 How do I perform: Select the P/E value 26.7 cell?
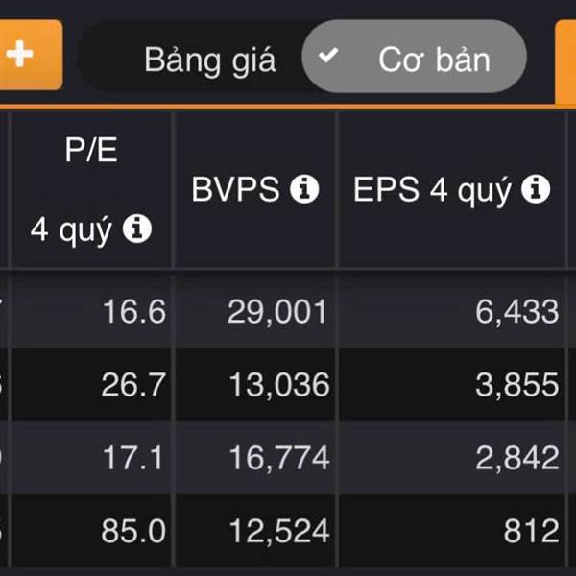click(91, 385)
